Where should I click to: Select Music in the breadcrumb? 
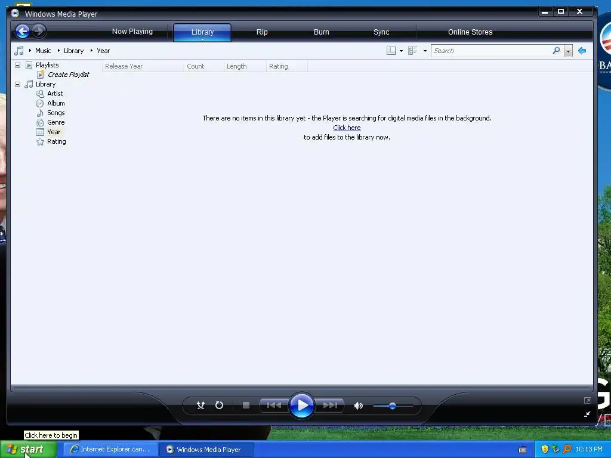pos(43,51)
